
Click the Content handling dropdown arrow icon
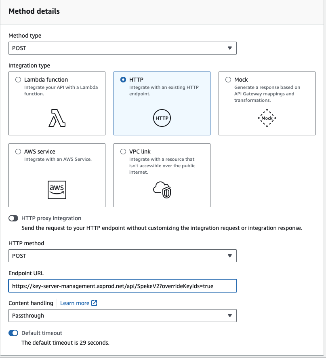point(230,316)
